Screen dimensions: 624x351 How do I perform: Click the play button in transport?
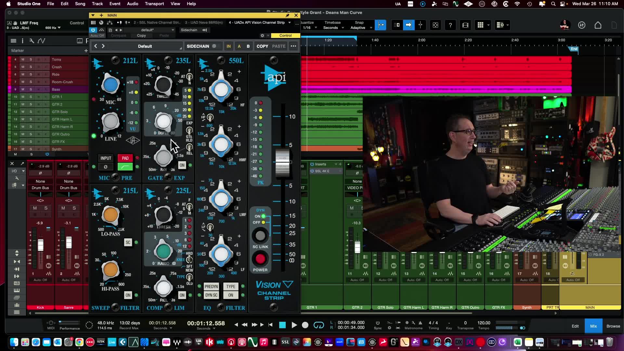[294, 325]
